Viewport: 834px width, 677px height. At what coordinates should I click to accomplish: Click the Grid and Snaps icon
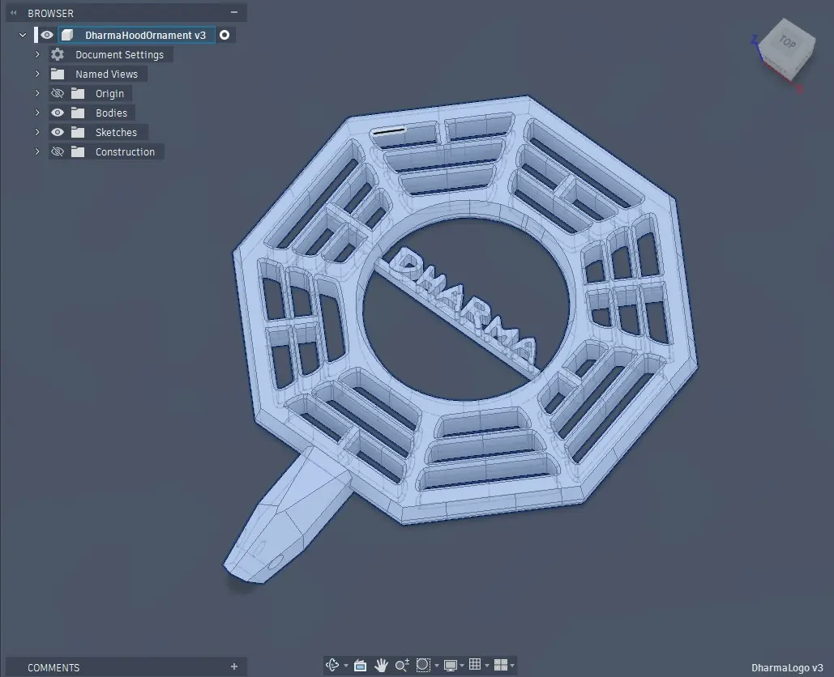coord(475,664)
